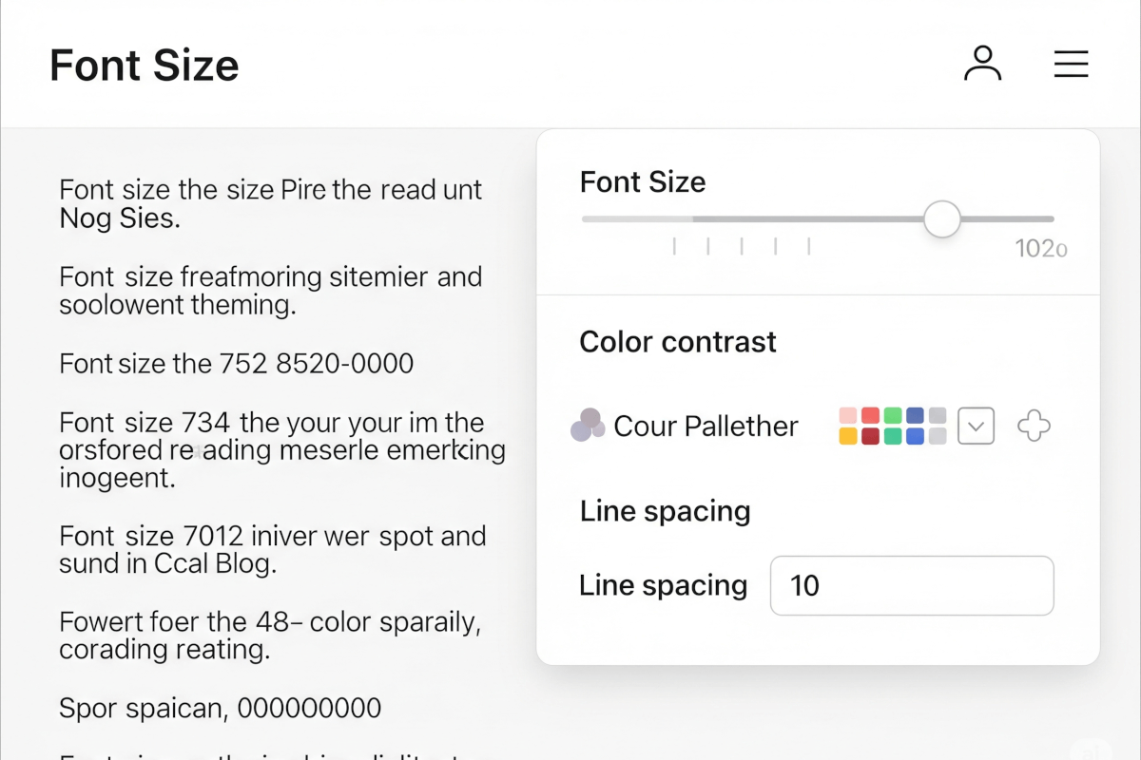Select the light pink swatch
Screen dimensions: 1141x760
pos(846,415)
